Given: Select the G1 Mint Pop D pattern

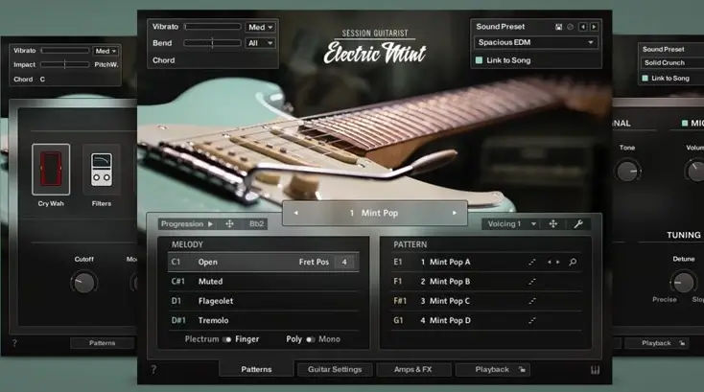Looking at the screenshot, I should pyautogui.click(x=486, y=320).
